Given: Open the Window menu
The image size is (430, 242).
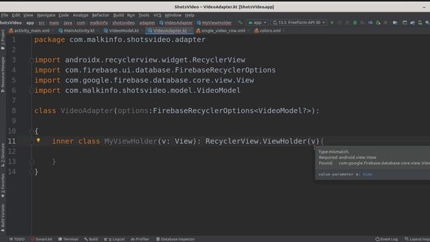Looking at the screenshot, I should click(173, 15).
